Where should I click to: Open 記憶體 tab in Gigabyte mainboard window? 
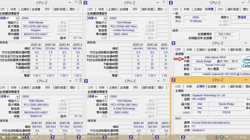coord(212,86)
